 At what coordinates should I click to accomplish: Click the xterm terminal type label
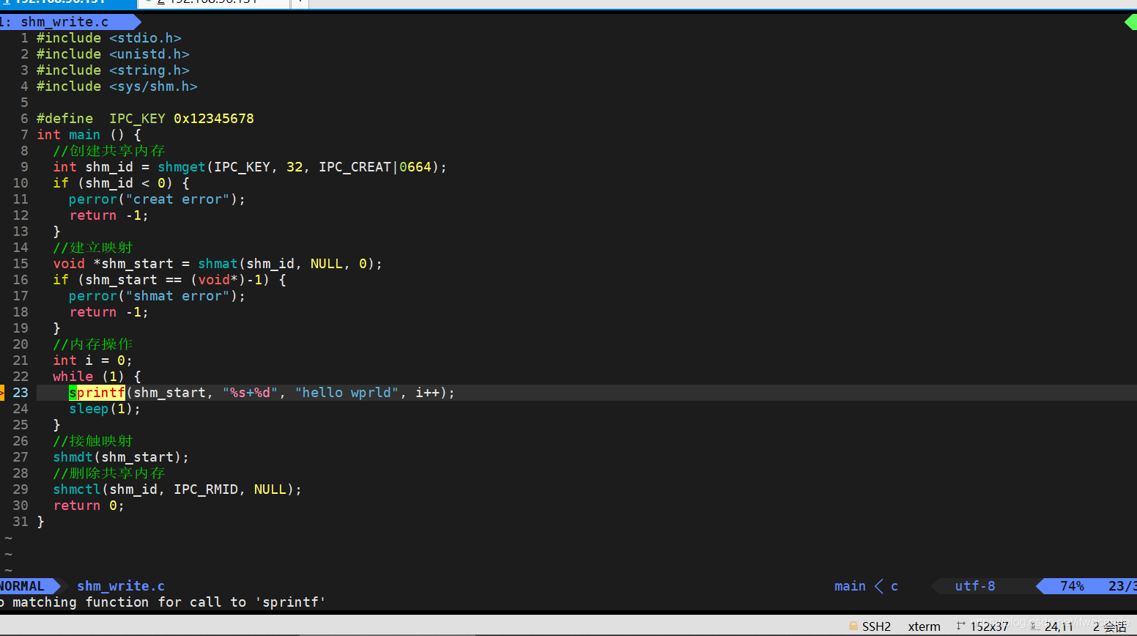tap(924, 626)
